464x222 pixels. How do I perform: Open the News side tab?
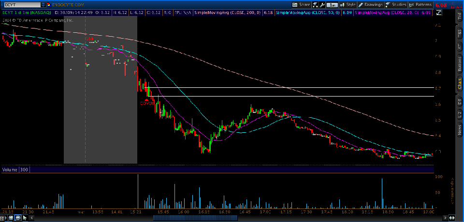[x=459, y=129]
